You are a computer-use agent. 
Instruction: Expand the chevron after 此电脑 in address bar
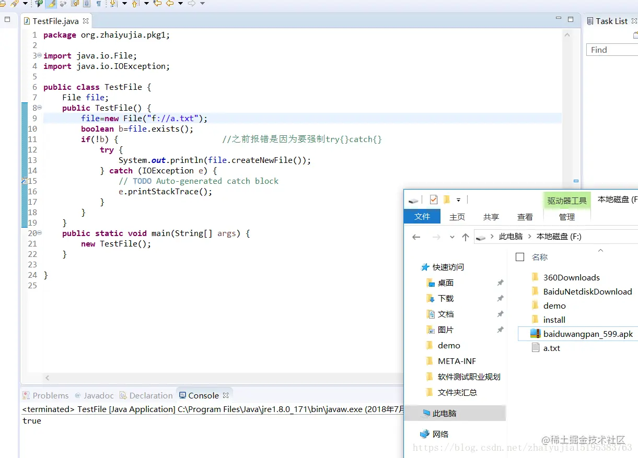coord(529,237)
